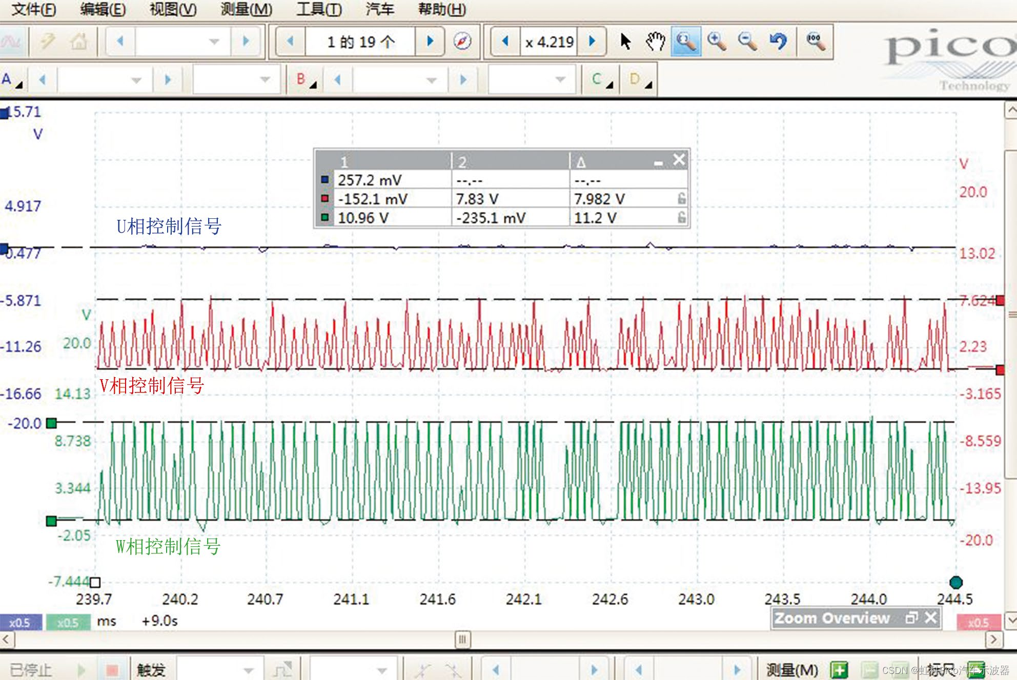The image size is (1017, 680).
Task: Click the zoom in magnifier icon
Action: (x=716, y=42)
